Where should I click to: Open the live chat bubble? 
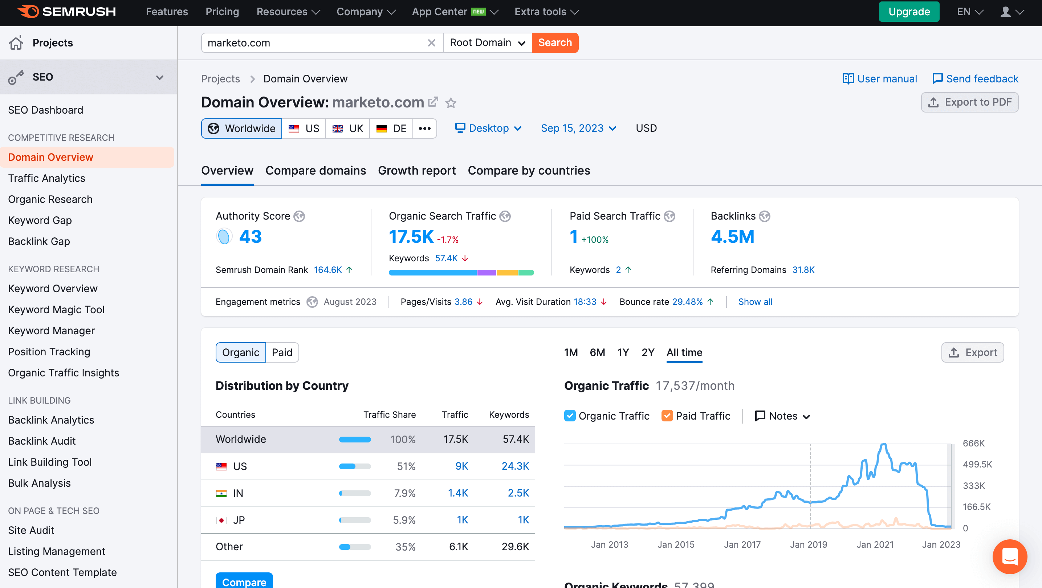(1010, 556)
